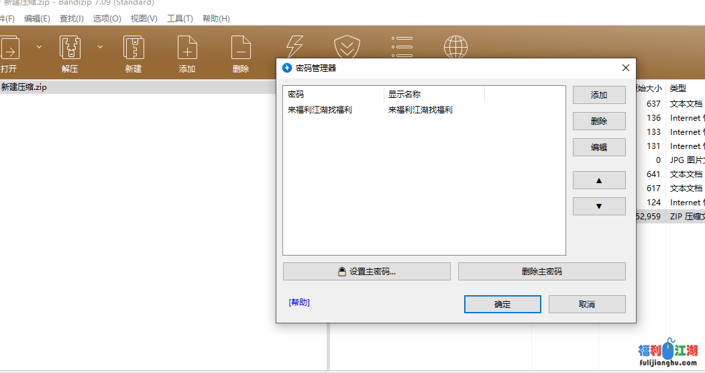Viewport: 705px width, 373px height.
Task: Click the New archive (新建) icon
Action: (133, 48)
